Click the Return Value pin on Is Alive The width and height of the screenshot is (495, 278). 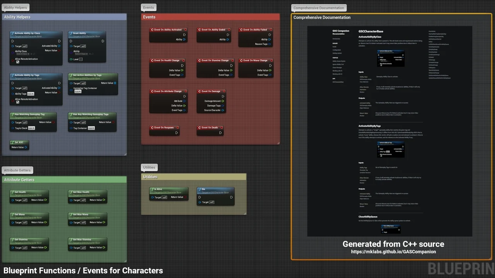pyautogui.click(x=185, y=197)
